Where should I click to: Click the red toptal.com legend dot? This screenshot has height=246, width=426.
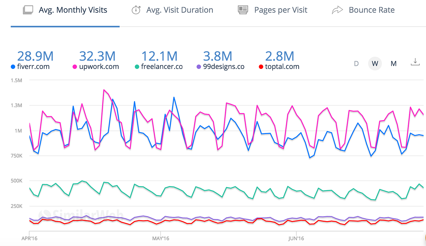[x=261, y=67]
